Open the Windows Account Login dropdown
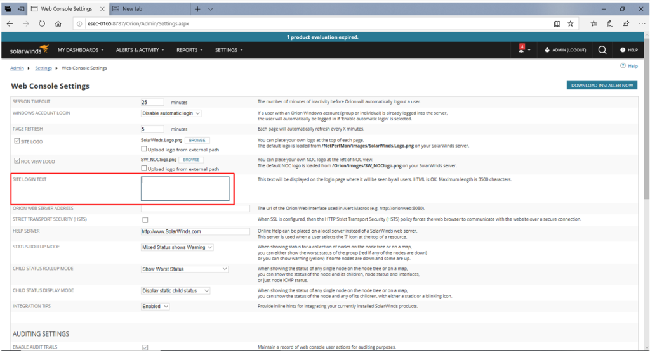The width and height of the screenshot is (650, 353). pyautogui.click(x=171, y=113)
